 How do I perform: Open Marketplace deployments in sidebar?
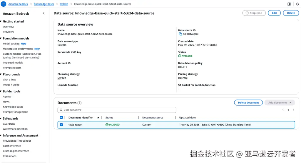point(18,49)
